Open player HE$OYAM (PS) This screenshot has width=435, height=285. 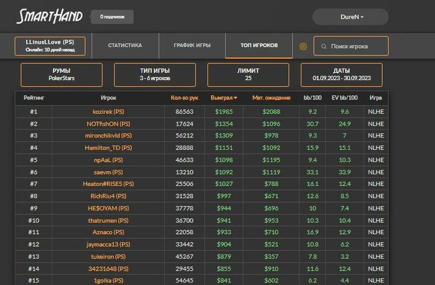108,208
